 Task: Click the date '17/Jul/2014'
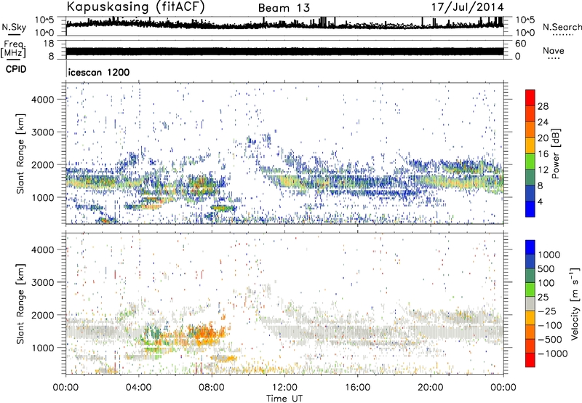(x=467, y=7)
